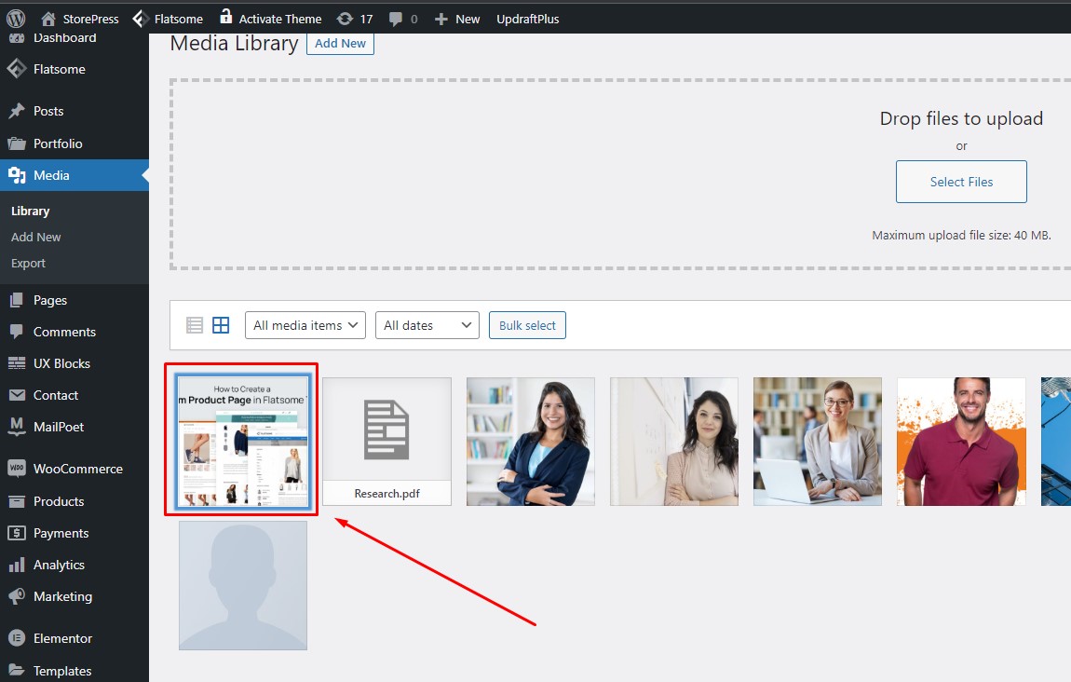Select partially visible blue building image
The height and width of the screenshot is (682, 1071).
(1056, 442)
